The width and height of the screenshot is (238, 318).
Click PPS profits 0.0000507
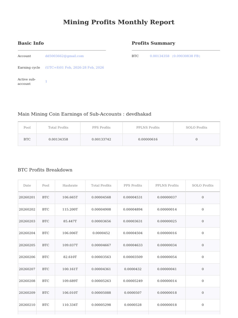133,293
